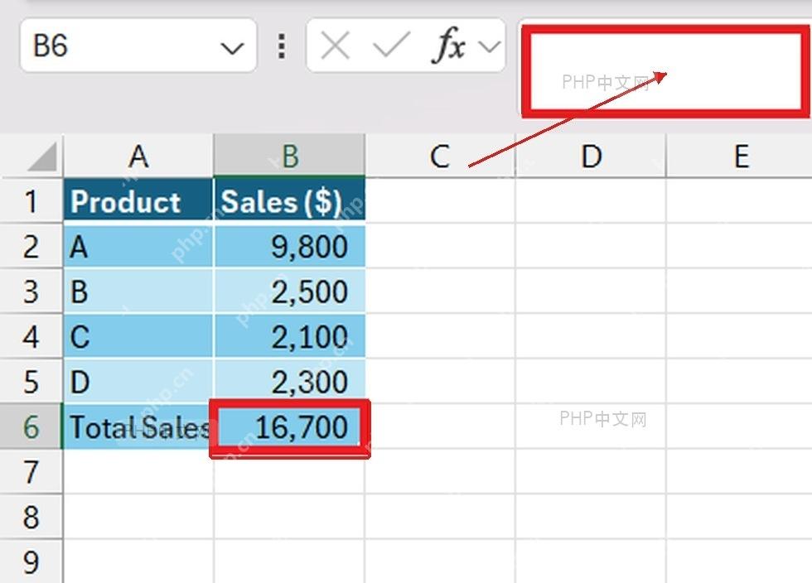The image size is (812, 583).
Task: Select row 1 header
Action: tap(31, 201)
